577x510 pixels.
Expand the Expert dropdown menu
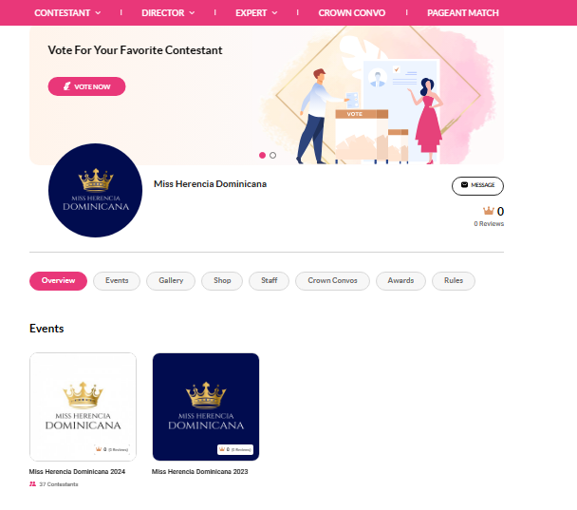coord(256,13)
